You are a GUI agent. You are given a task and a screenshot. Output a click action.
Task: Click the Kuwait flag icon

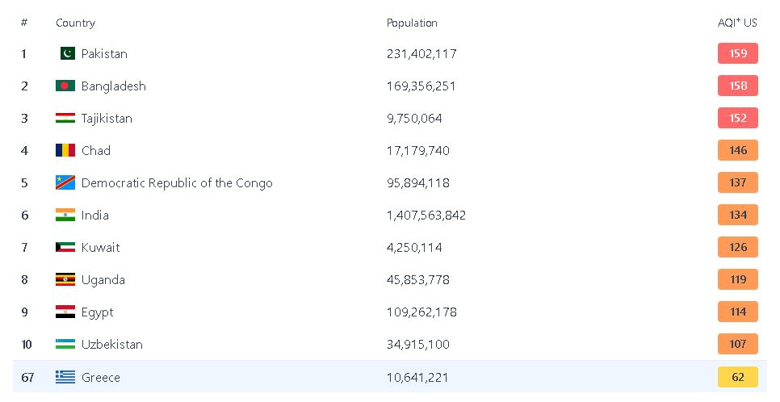[65, 248]
